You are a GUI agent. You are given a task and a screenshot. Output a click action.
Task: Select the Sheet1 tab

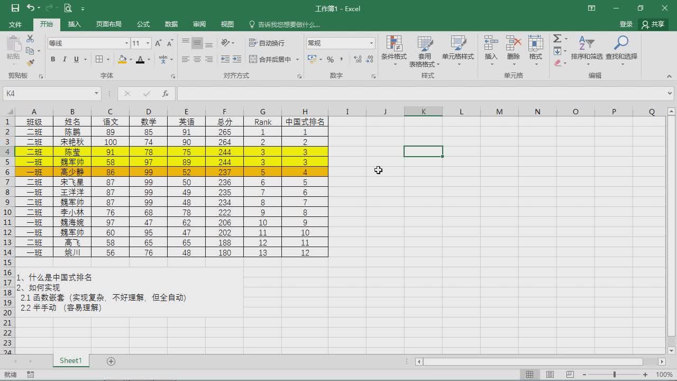click(71, 361)
